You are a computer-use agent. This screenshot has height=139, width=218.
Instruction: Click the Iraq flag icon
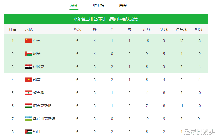[x=28, y=67]
